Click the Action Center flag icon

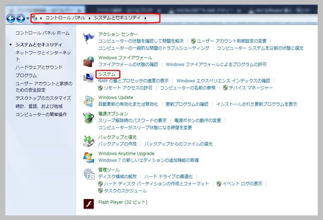pyautogui.click(x=89, y=38)
